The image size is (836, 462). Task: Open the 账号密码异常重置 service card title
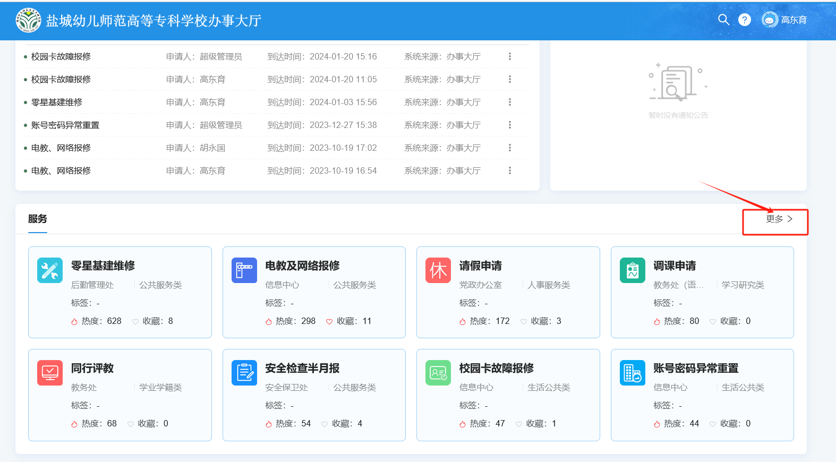tap(696, 368)
